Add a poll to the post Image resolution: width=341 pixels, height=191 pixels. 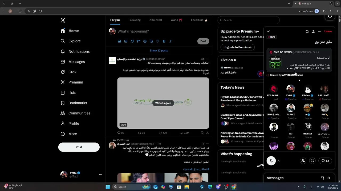coord(139,41)
